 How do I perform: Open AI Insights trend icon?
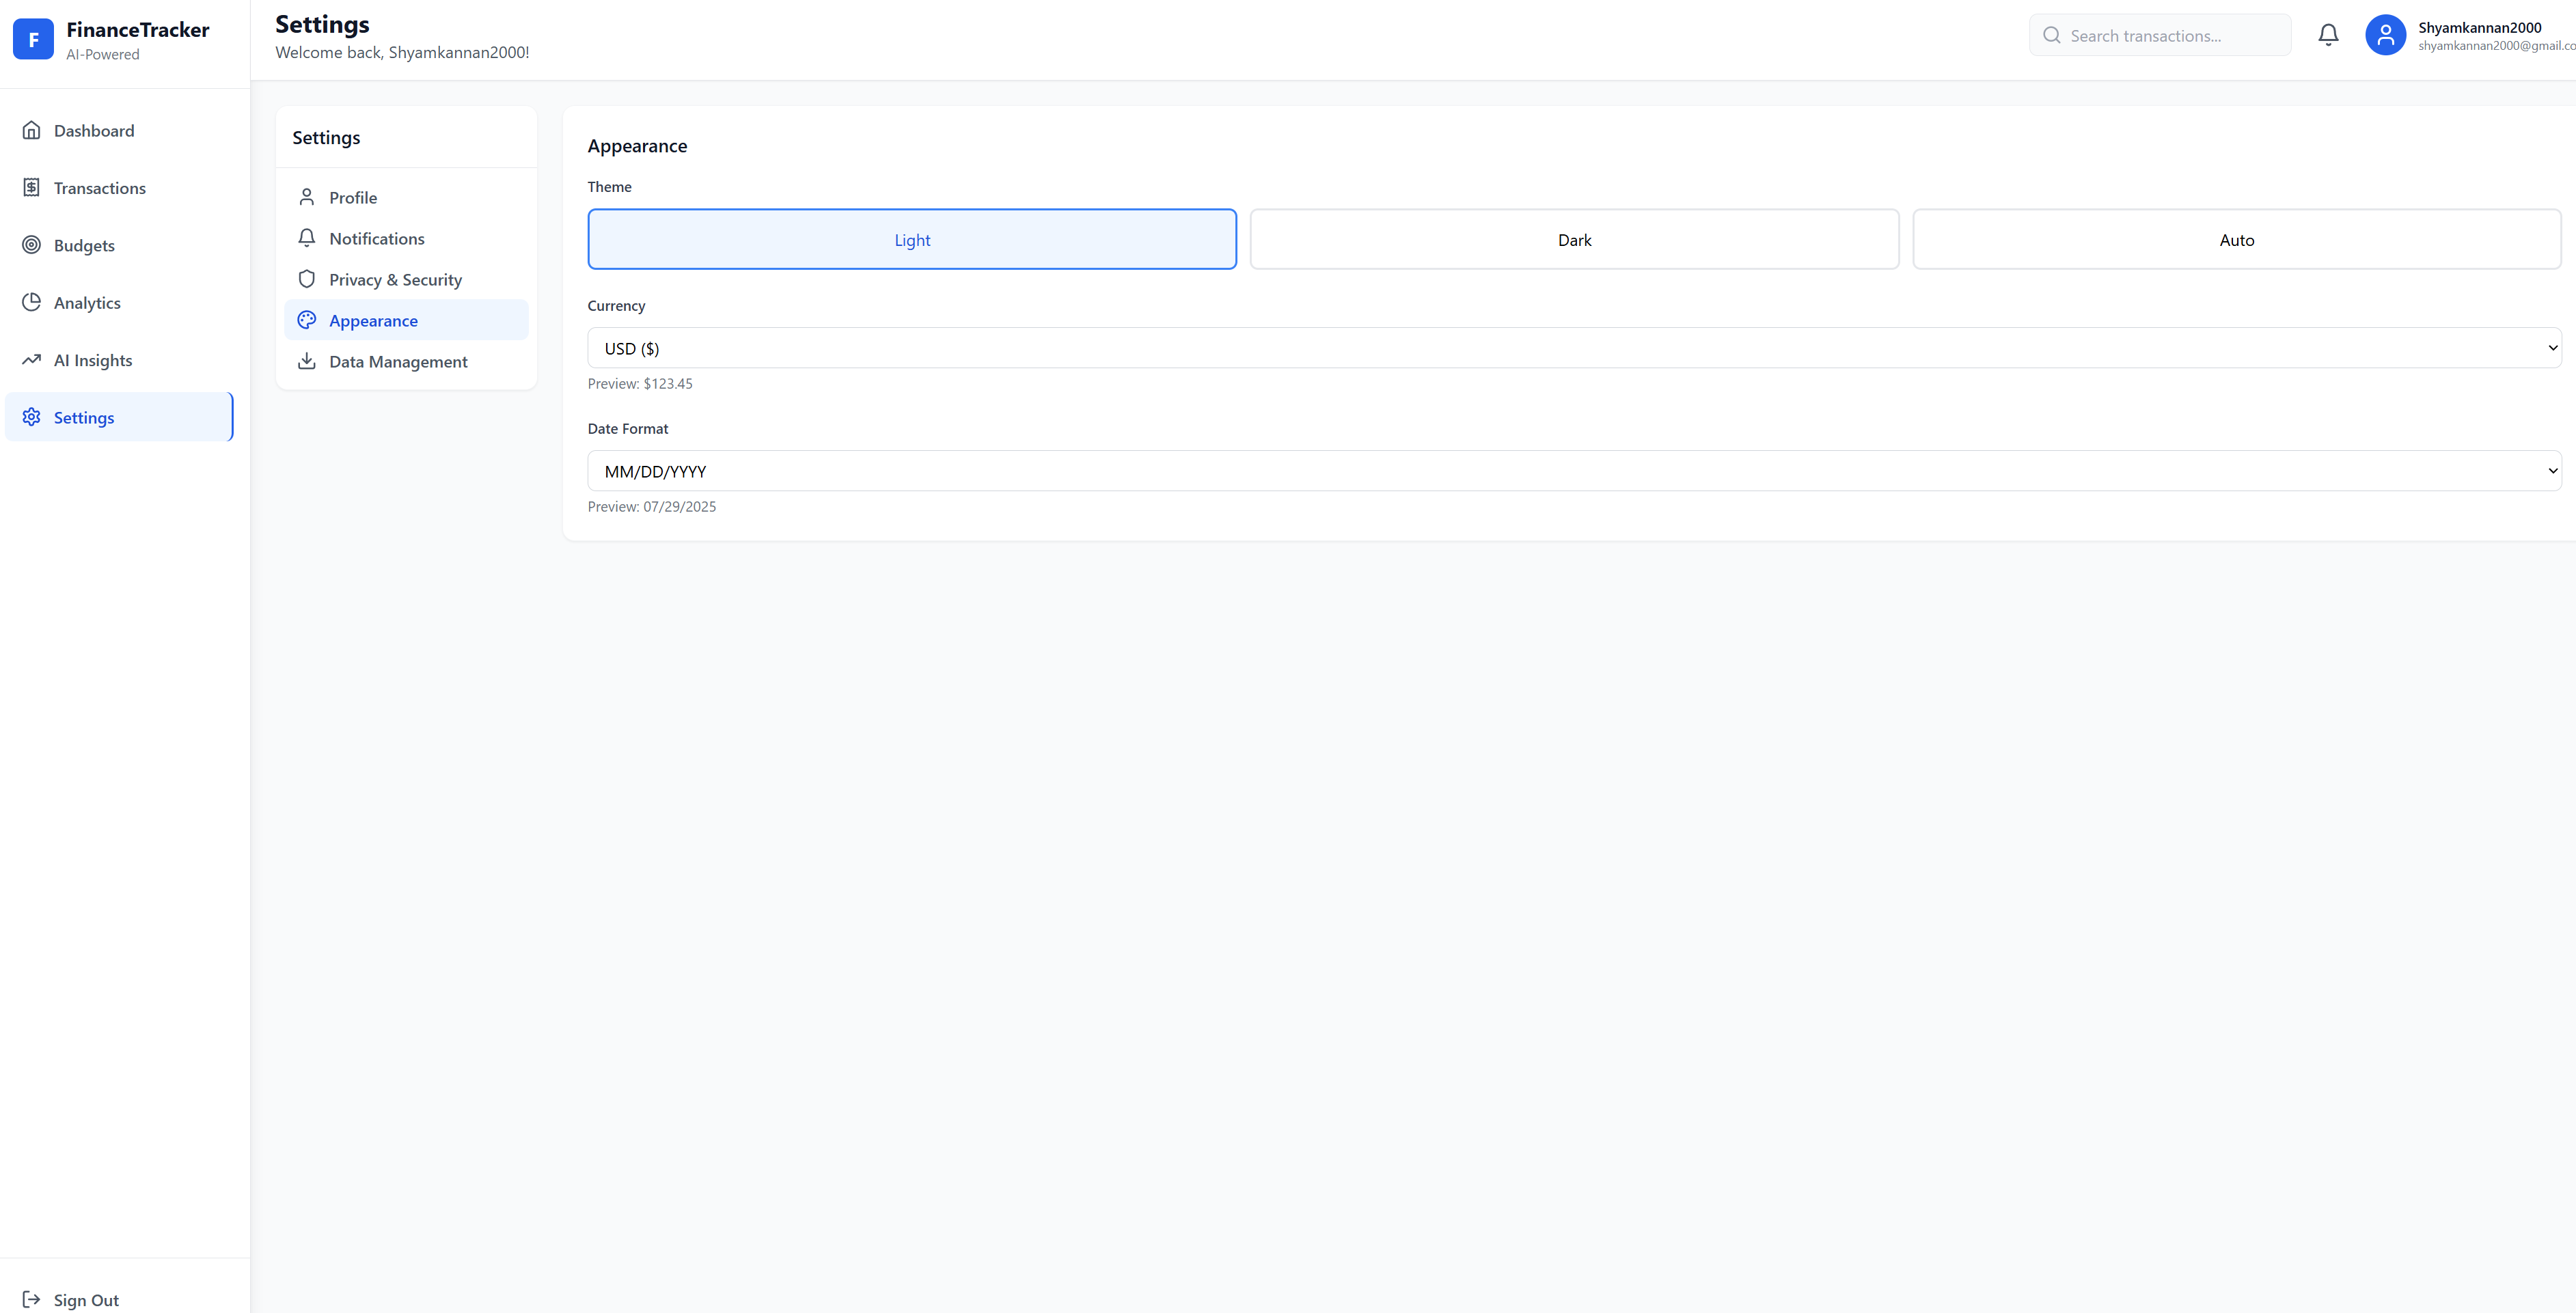click(32, 360)
